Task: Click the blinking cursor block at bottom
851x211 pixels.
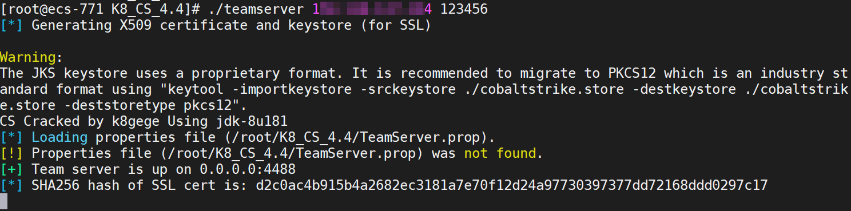Action: [x=4, y=201]
